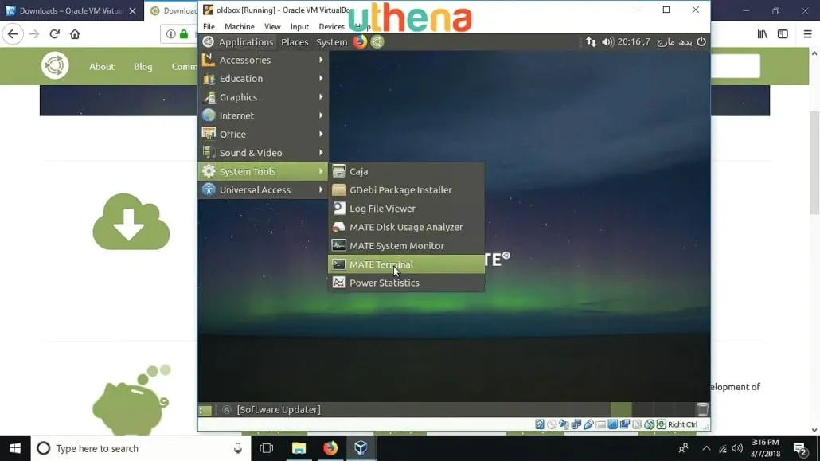Screen dimensions: 820x461
Task: Expand the Universal Access submenu arrow
Action: 321,190
